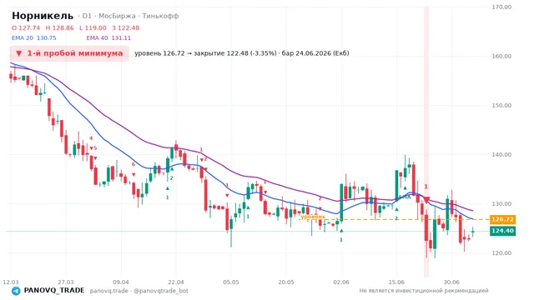
Task: Click the green 124.40 price label
Action: pos(502,231)
